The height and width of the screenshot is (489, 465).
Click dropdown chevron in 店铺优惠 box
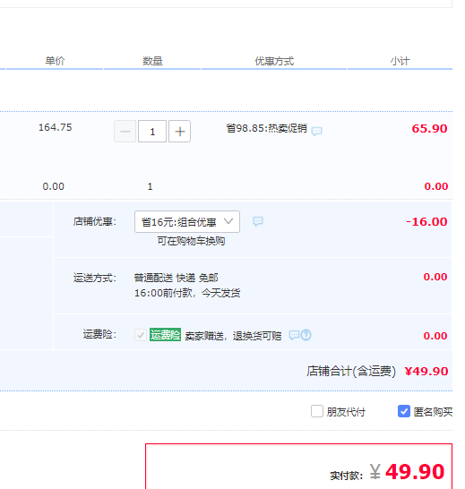click(x=228, y=221)
